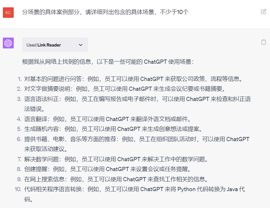Click list item 4 语言翻译
The height and width of the screenshot is (208, 270).
click(108, 119)
